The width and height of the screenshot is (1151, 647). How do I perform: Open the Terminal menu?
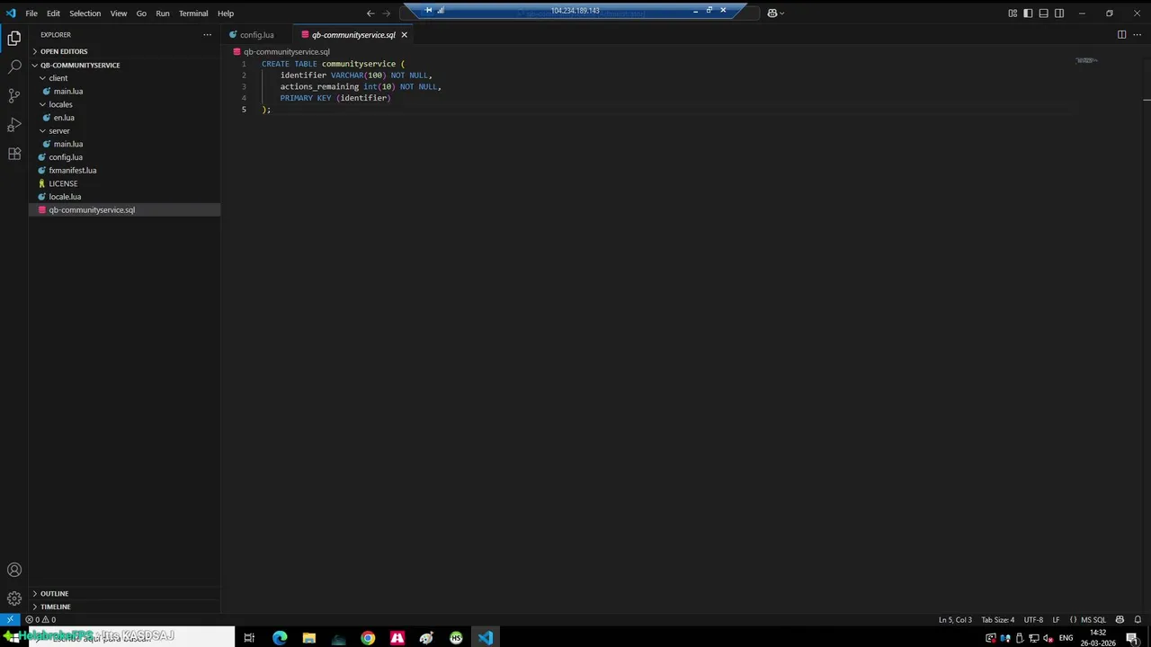[193, 13]
